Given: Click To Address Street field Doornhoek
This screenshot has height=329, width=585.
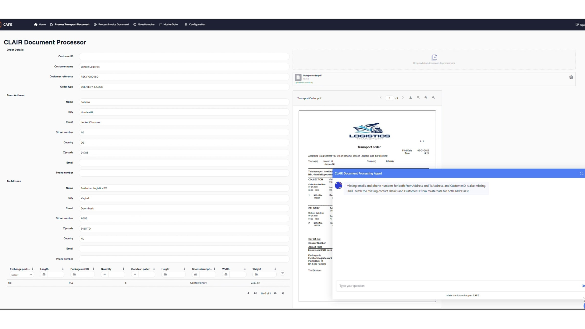Looking at the screenshot, I should click(x=184, y=208).
